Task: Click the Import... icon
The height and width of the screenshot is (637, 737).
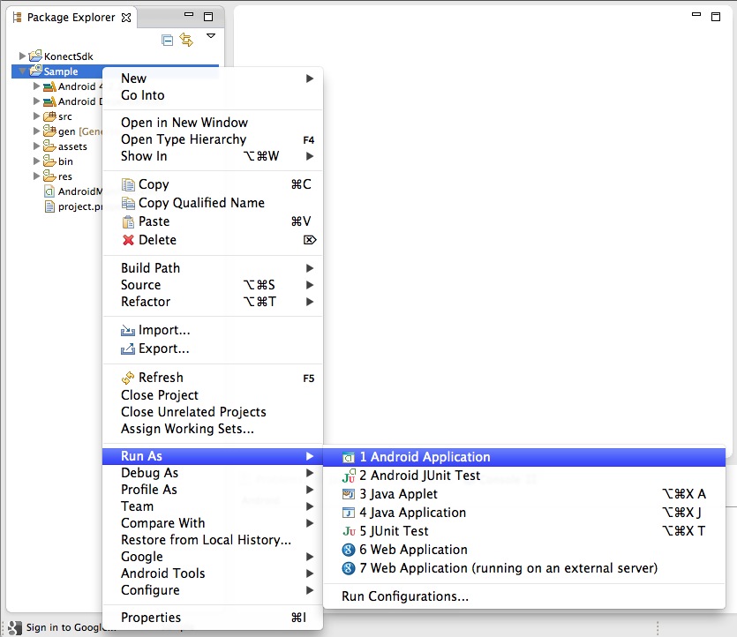Action: click(127, 331)
